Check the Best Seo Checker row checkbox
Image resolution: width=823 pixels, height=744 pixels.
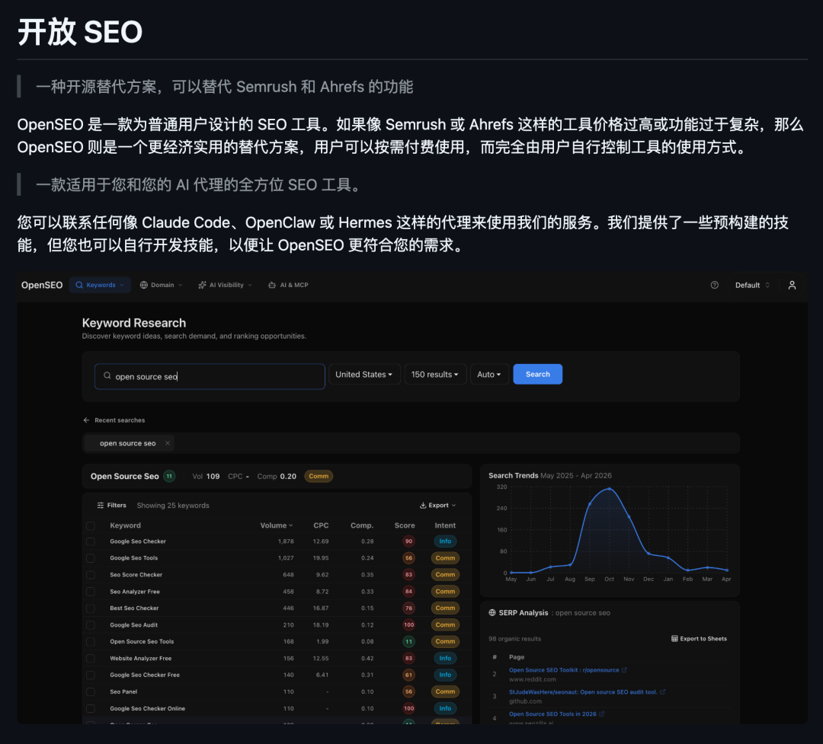coord(90,608)
